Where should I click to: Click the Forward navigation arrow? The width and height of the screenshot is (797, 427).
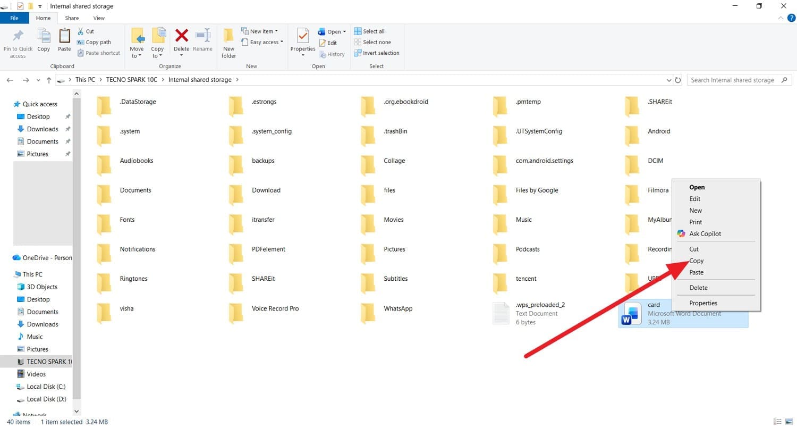(26, 80)
